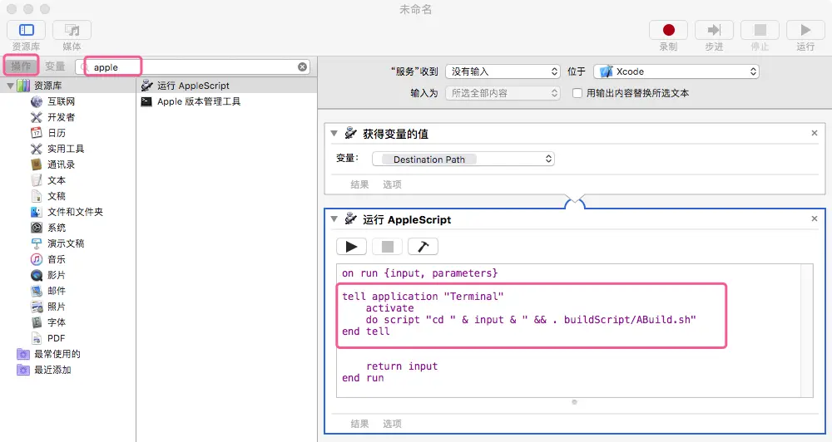
Task: Open the 所选全部内容 input dropdown
Action: [x=503, y=93]
